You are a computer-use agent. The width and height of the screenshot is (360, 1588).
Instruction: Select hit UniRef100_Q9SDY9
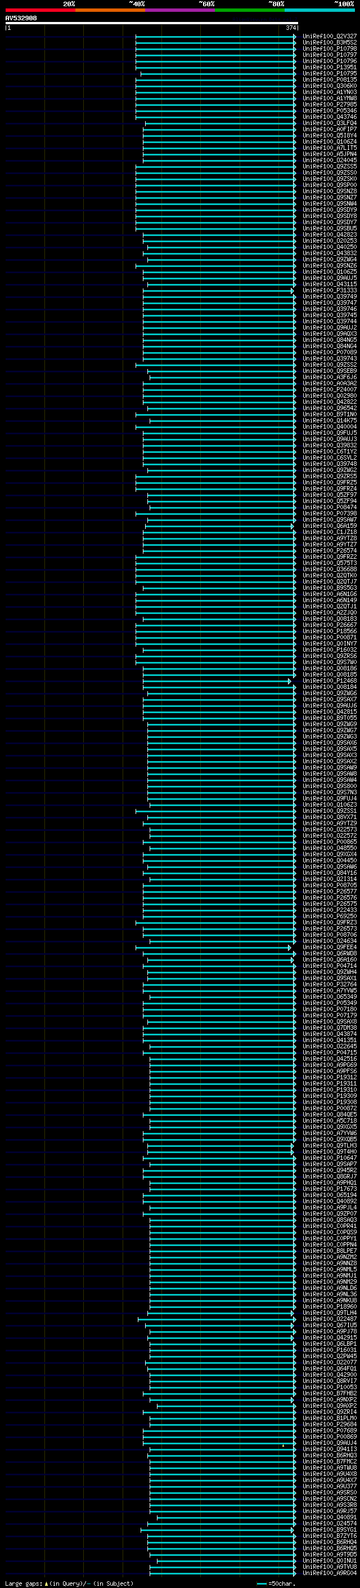[329, 210]
